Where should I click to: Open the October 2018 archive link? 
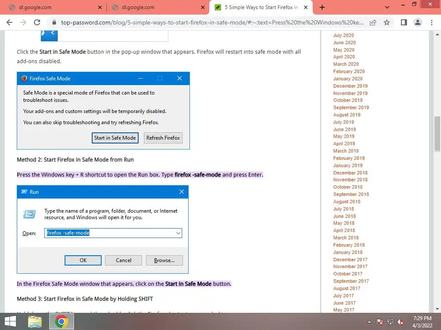(x=348, y=187)
